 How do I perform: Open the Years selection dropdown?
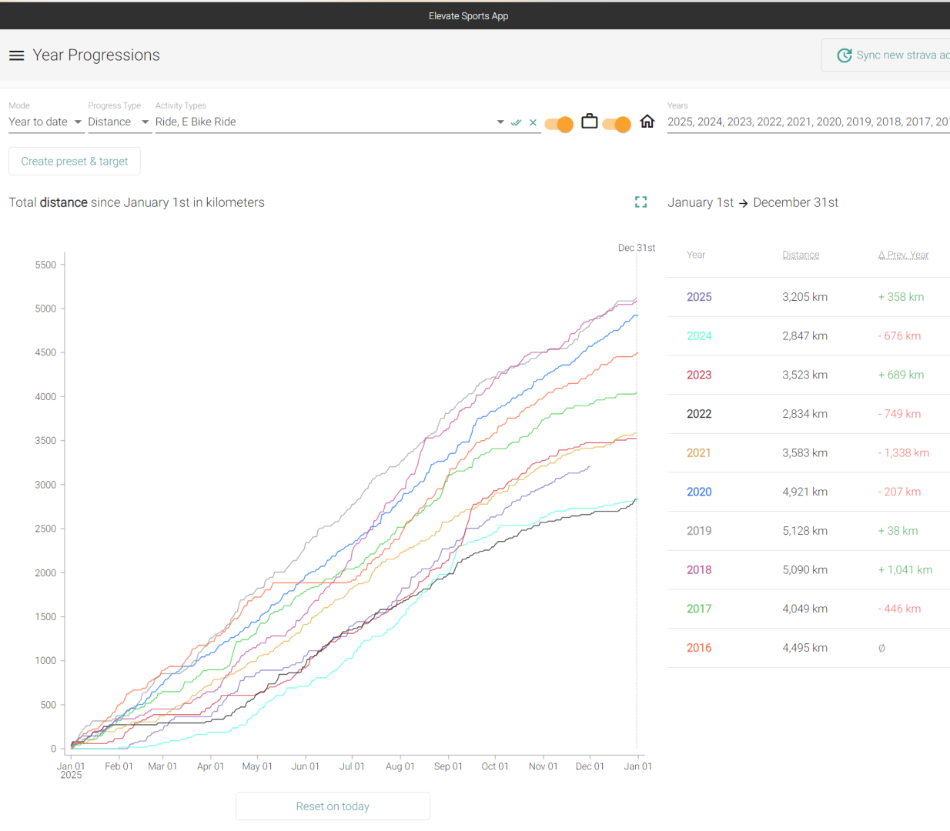[x=808, y=122]
